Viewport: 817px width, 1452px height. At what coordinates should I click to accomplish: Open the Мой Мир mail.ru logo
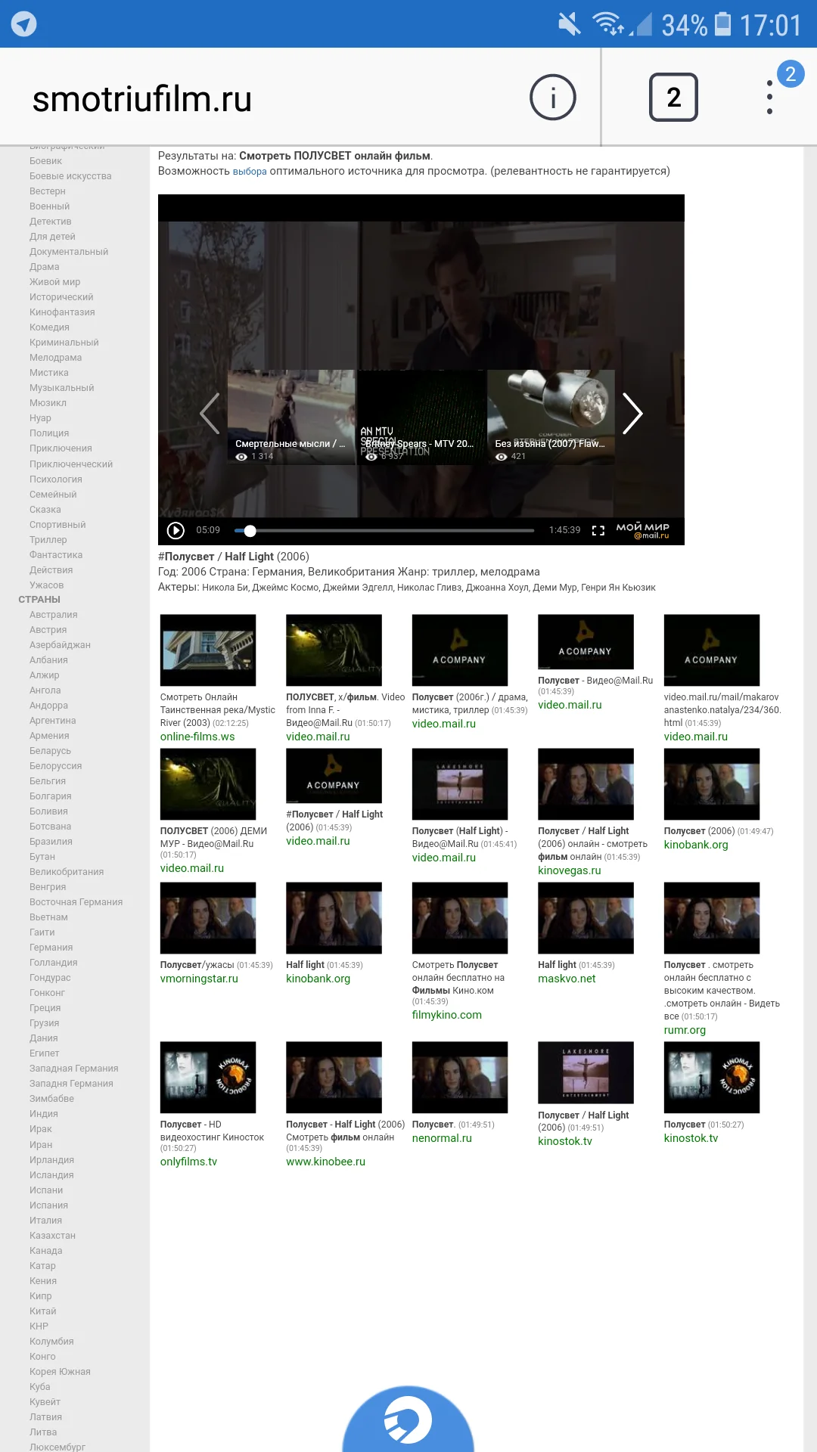click(x=642, y=530)
